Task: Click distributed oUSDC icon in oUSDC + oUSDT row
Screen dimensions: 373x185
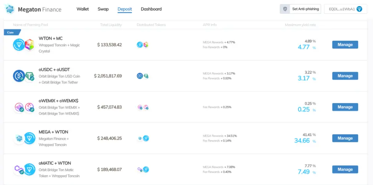Action: 140,76
